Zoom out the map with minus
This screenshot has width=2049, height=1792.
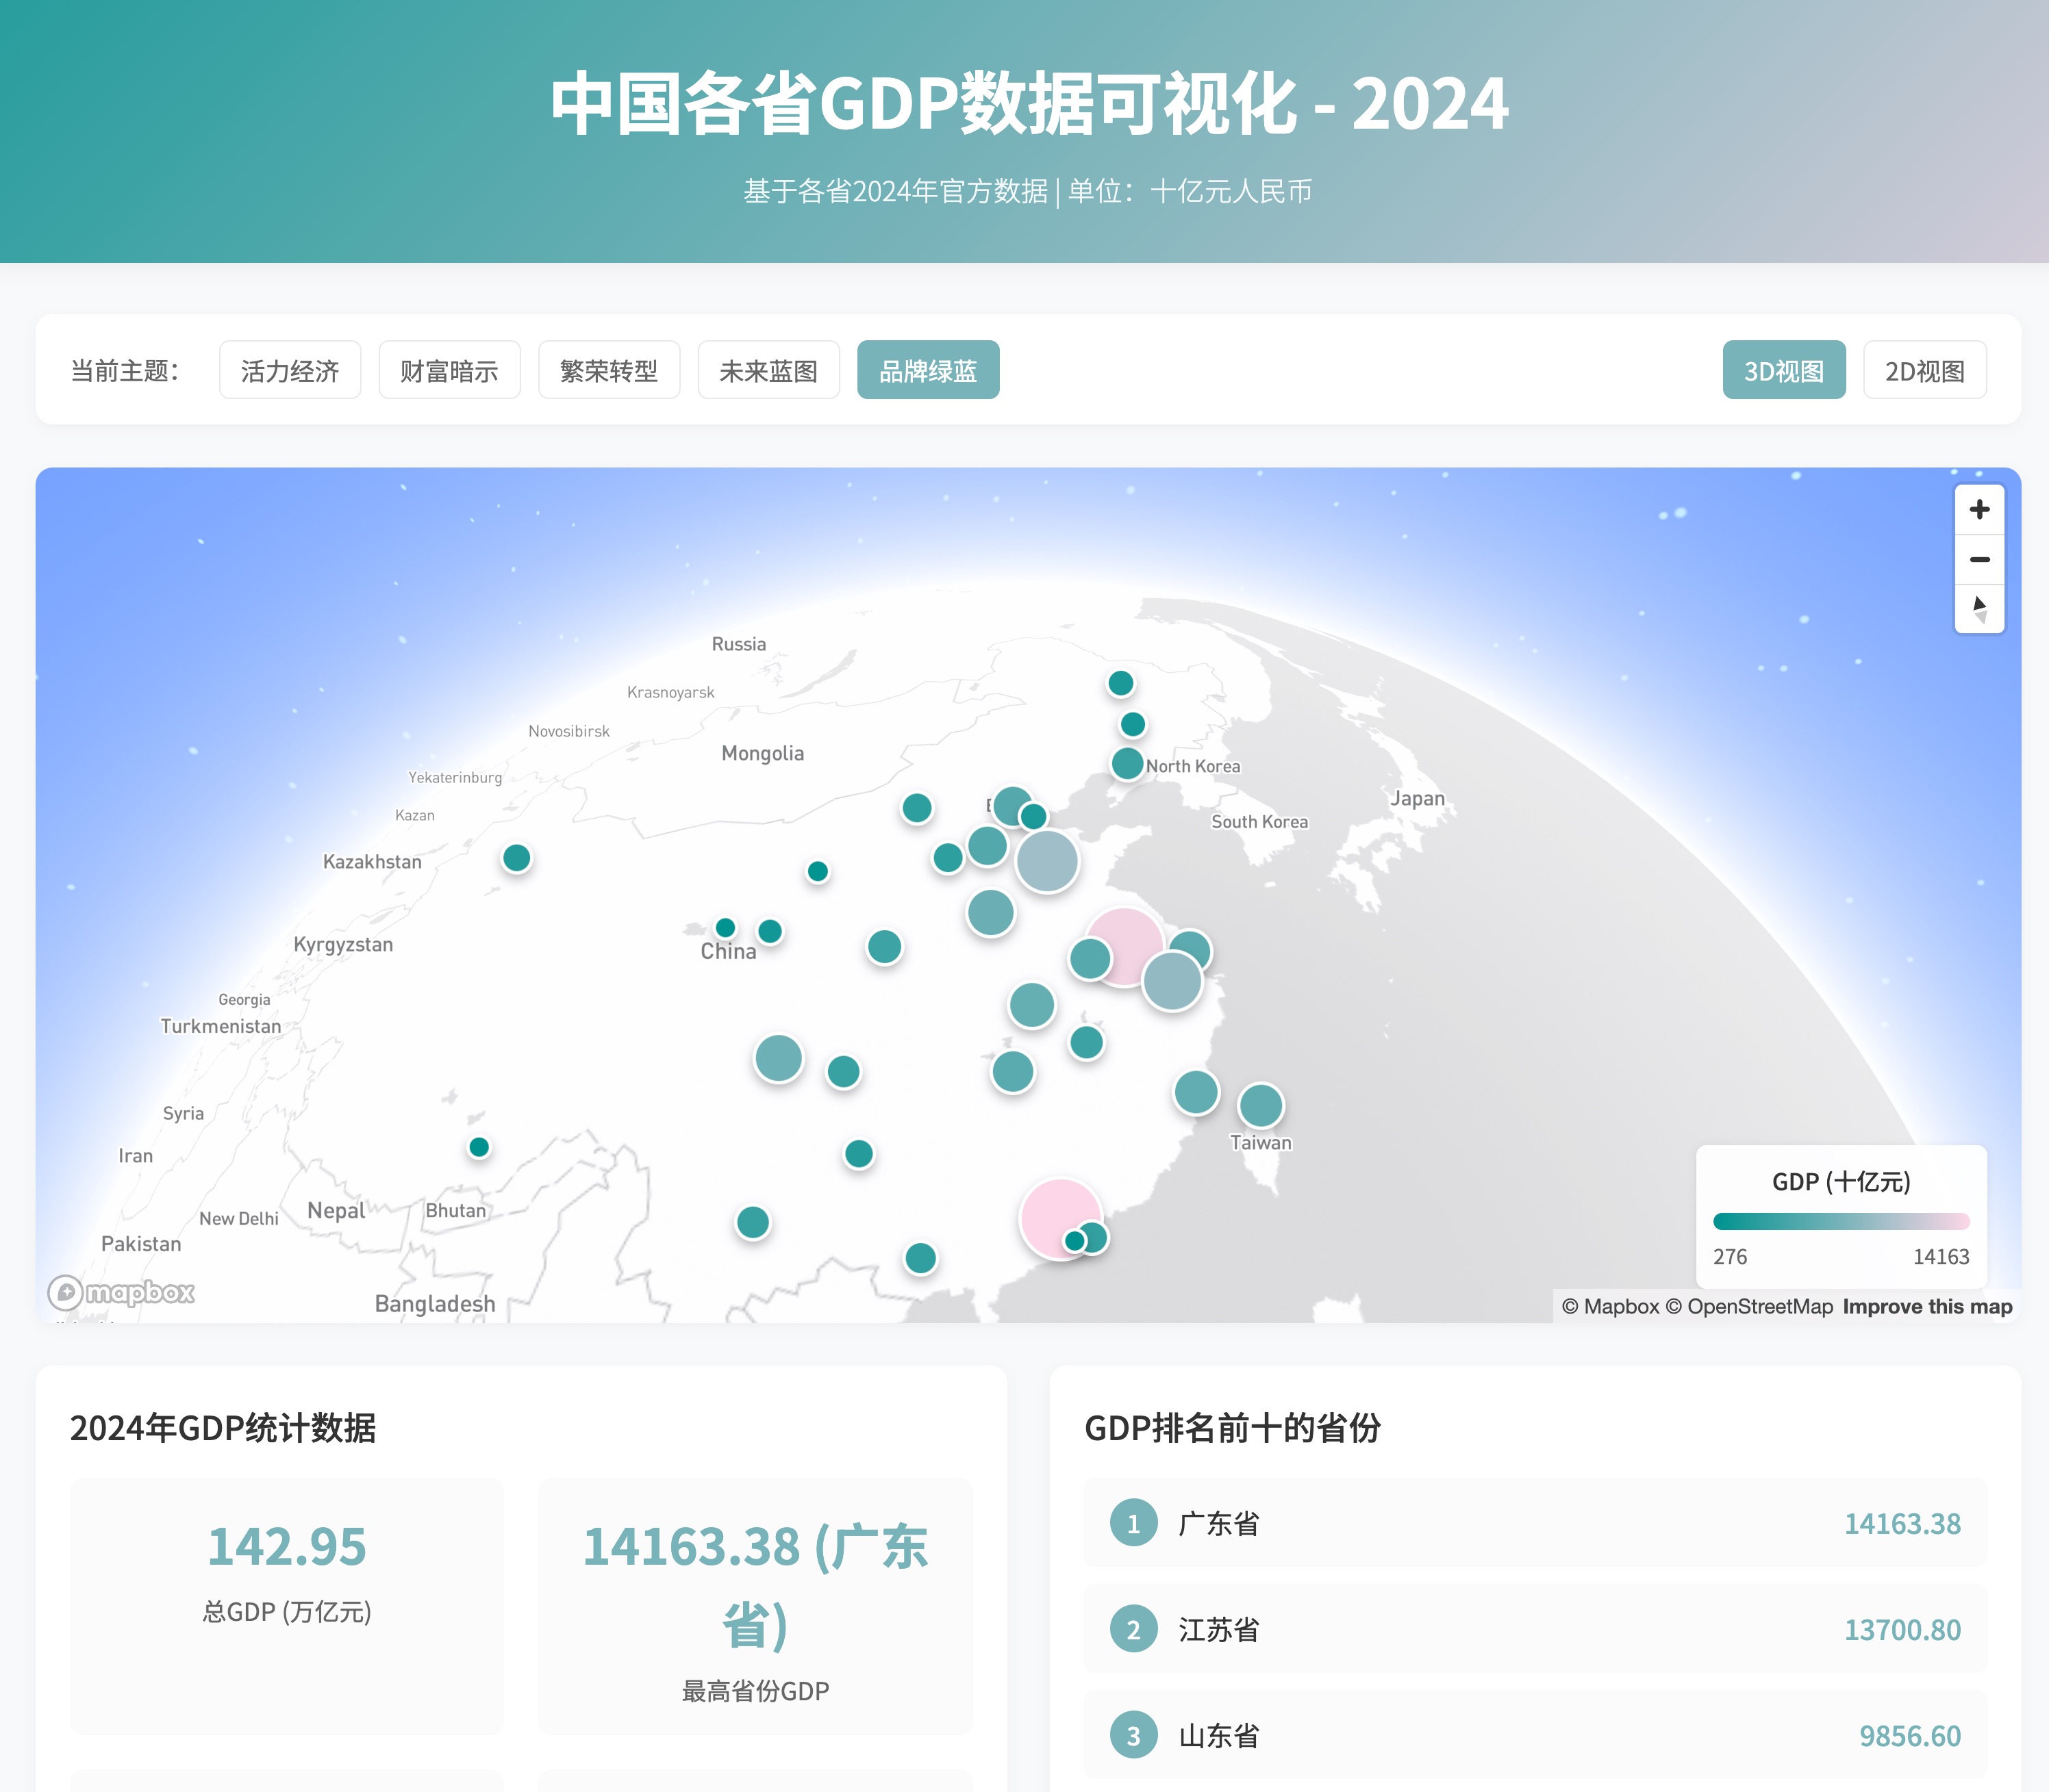click(x=1979, y=559)
